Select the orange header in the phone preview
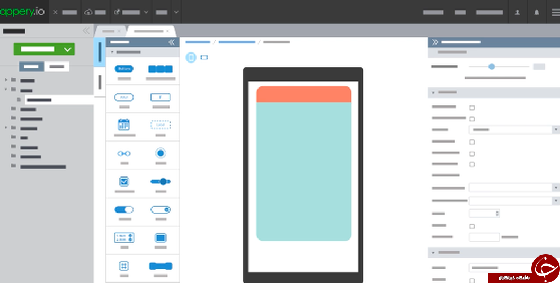The image size is (560, 283). (x=304, y=94)
